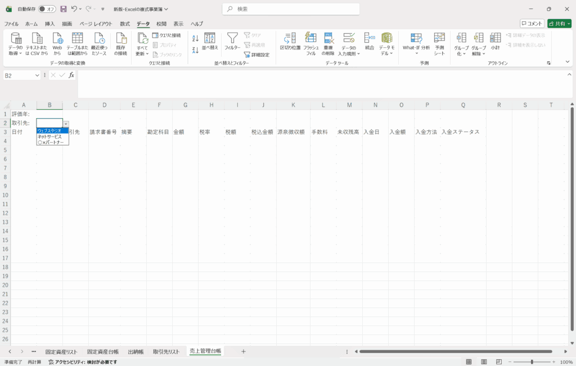
Task: Open the 並べ替え sort dialog icon
Action: pos(210,38)
